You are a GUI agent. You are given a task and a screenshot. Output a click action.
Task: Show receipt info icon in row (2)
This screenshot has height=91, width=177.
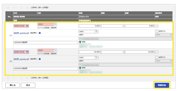[40, 59]
